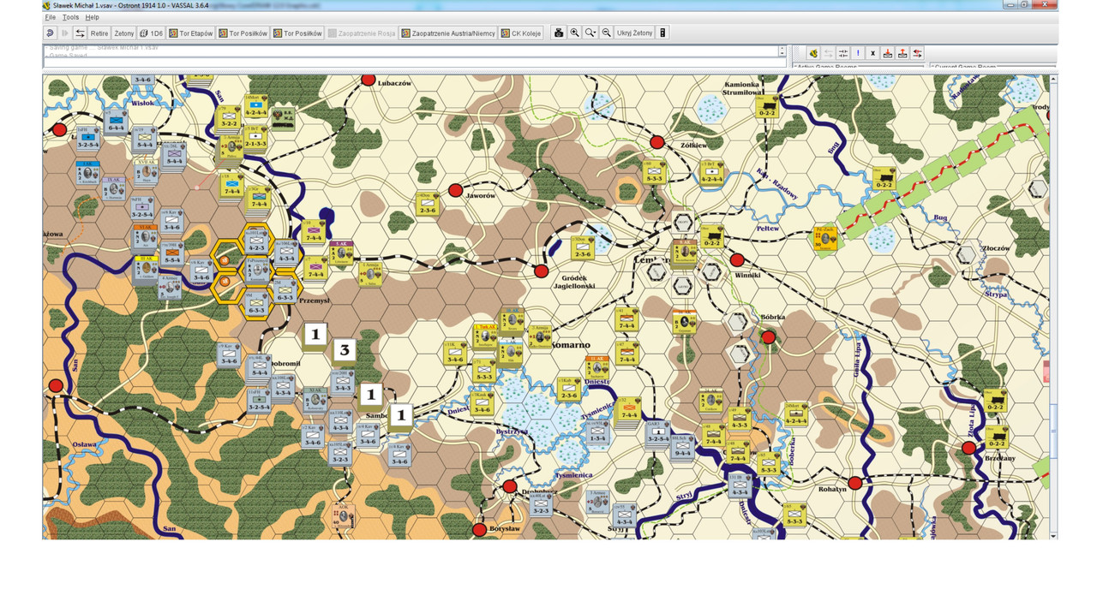Image resolution: width=1097 pixels, height=607 pixels.
Task: Click the red Winniki town marker
Action: tap(736, 260)
